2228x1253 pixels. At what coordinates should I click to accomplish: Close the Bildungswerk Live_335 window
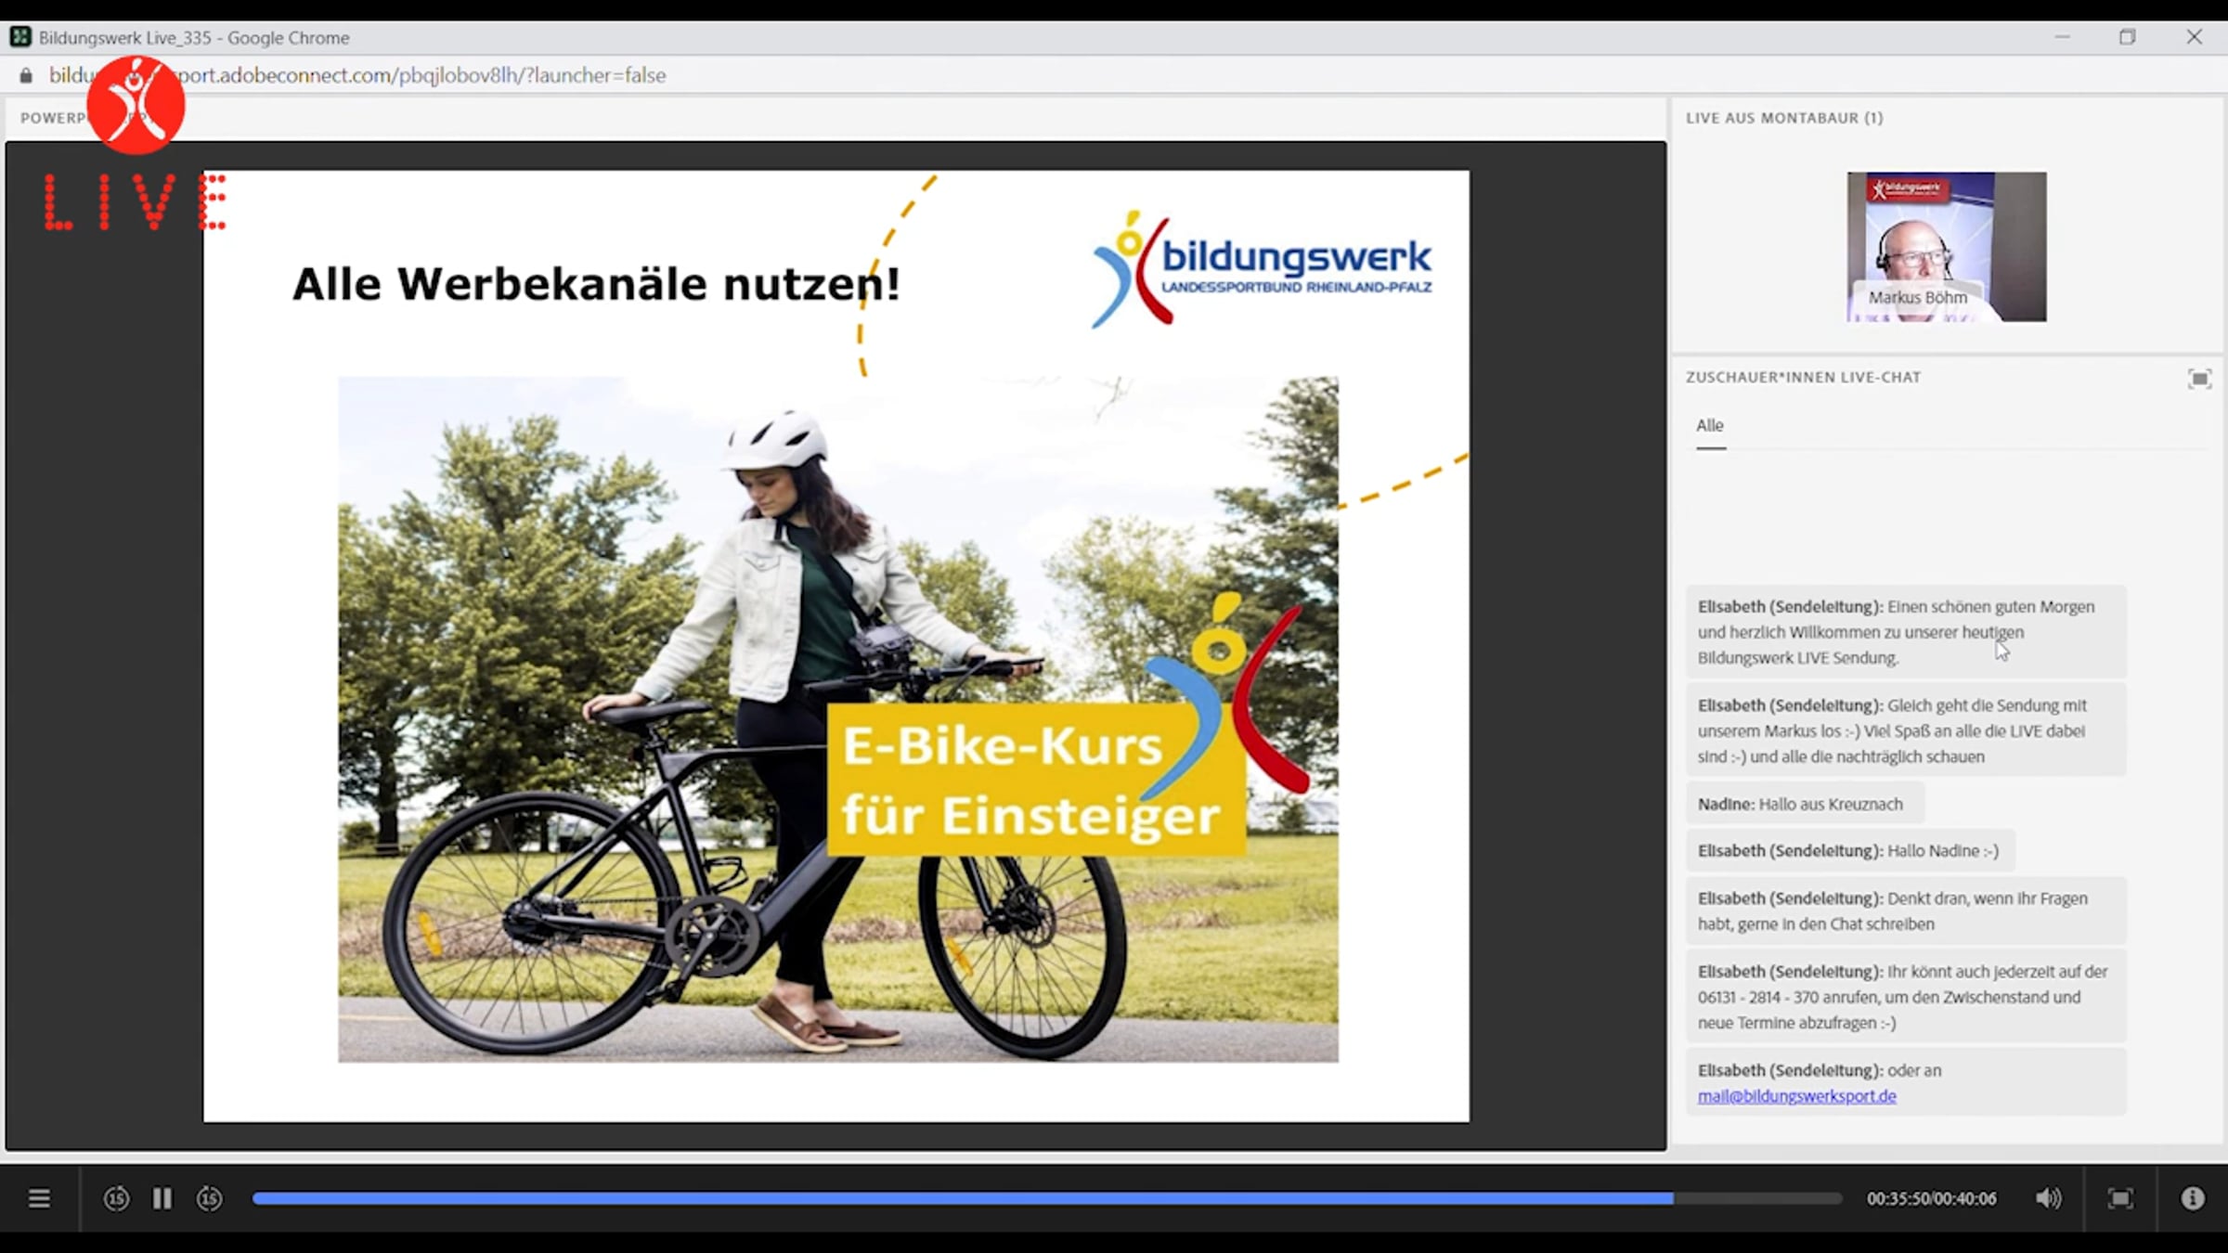[x=2194, y=37]
